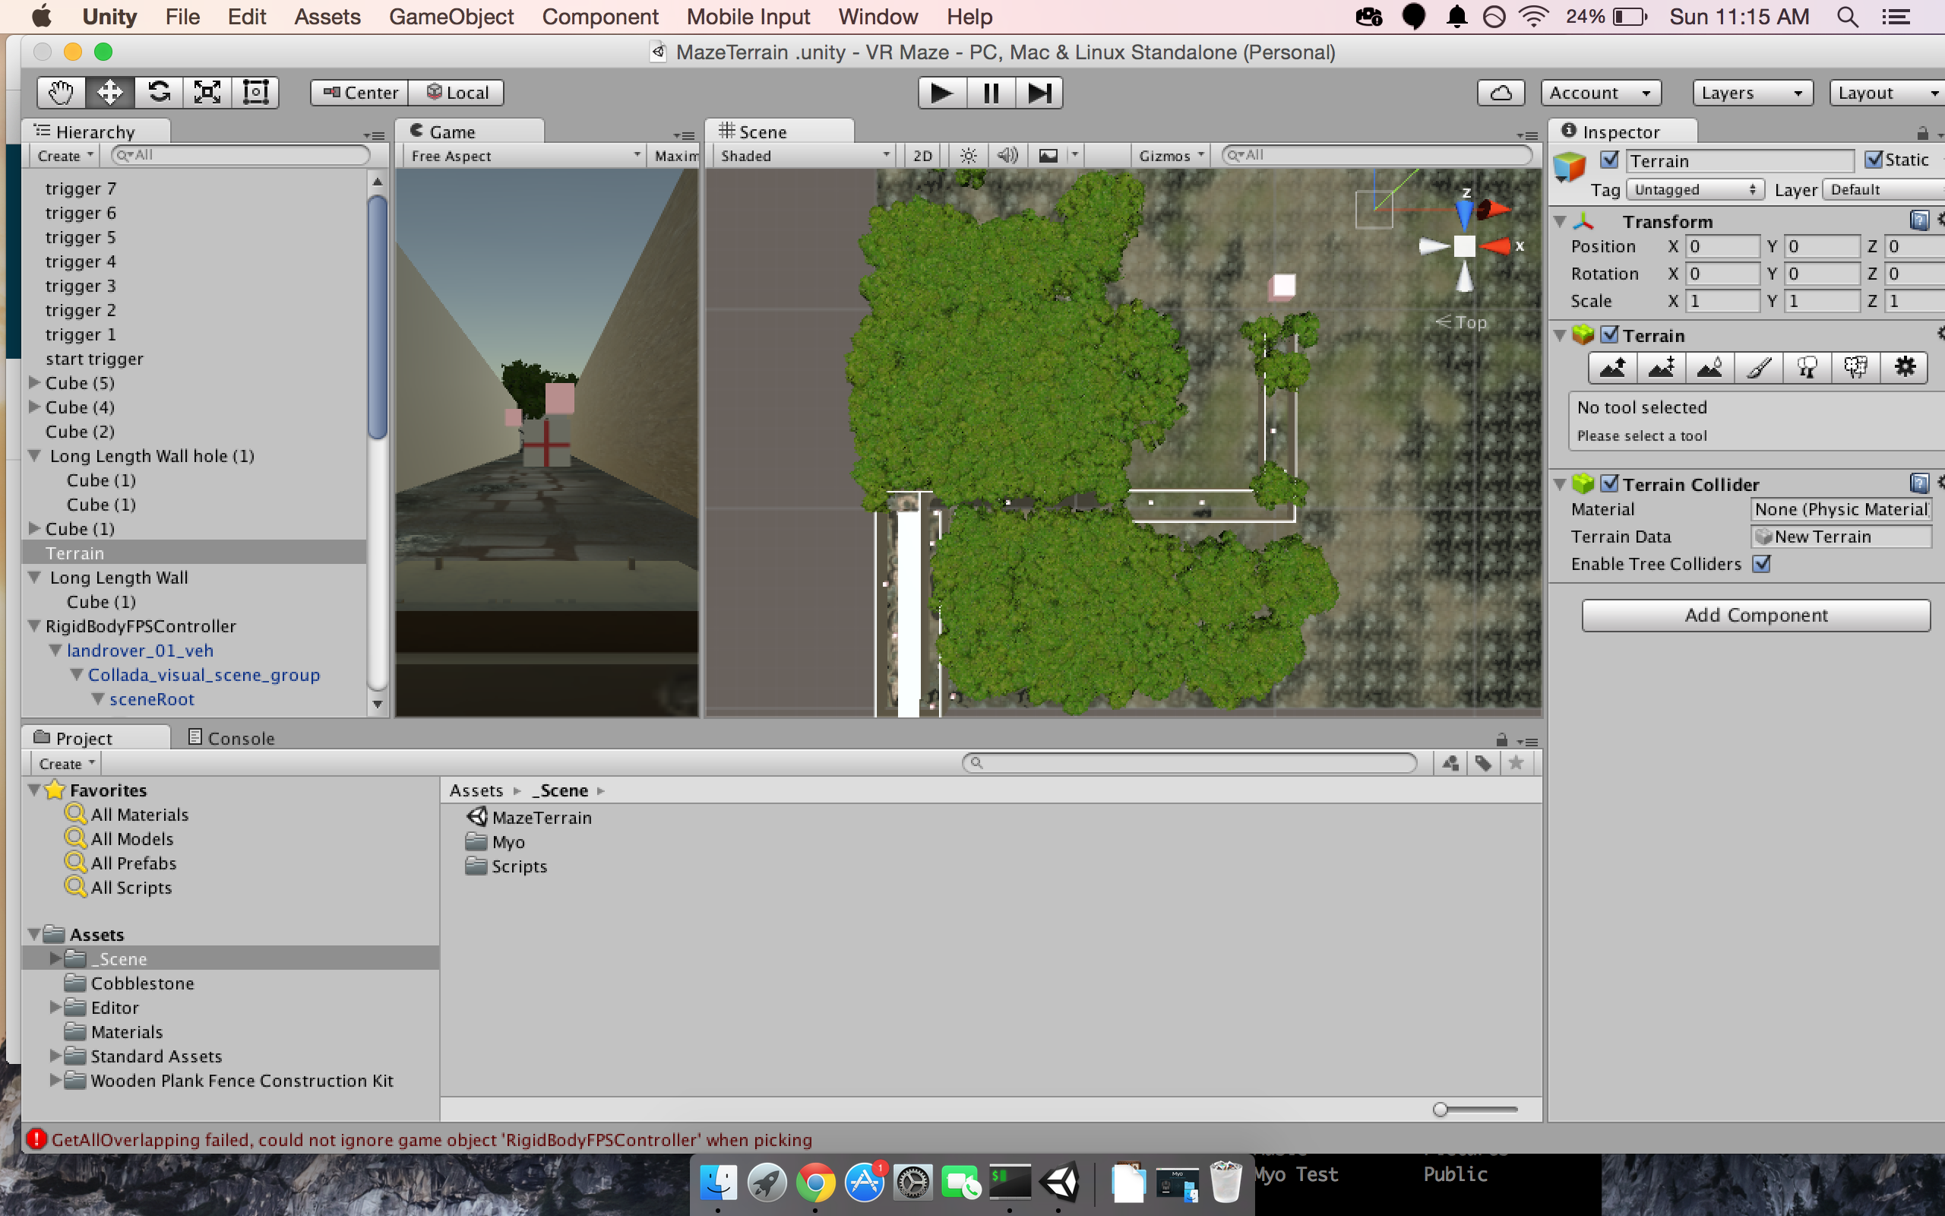Expand Cube (5) in Hierarchy
Viewport: 1945px width, 1216px height.
[x=34, y=383]
